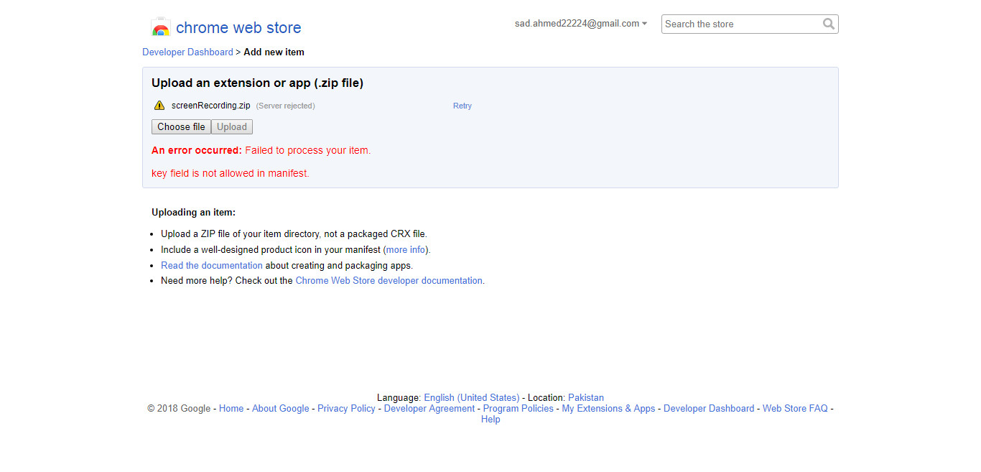Click the search magnifier icon
The image size is (981, 472).
829,24
